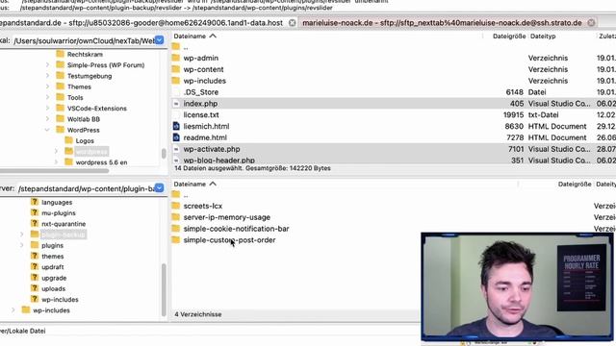Expand the Tools folder
The width and height of the screenshot is (616, 346).
47,97
